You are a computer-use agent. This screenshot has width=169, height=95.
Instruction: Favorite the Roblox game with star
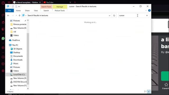pos(166,85)
